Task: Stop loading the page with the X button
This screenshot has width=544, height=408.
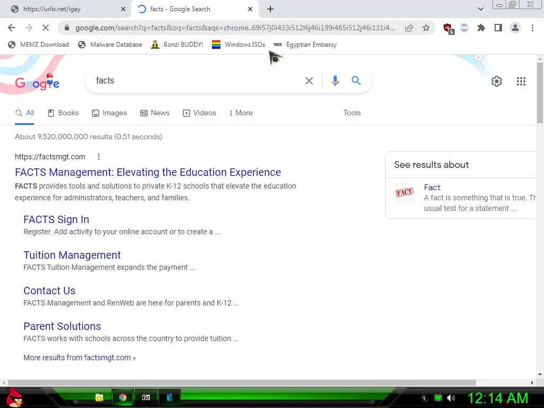Action: coord(46,28)
